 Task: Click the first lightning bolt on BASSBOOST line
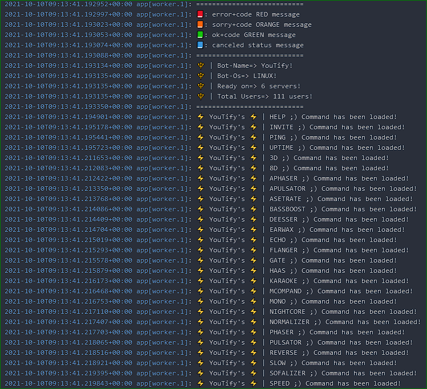pos(201,209)
